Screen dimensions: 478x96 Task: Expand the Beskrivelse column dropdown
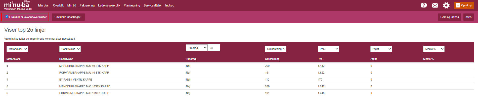point(70,49)
